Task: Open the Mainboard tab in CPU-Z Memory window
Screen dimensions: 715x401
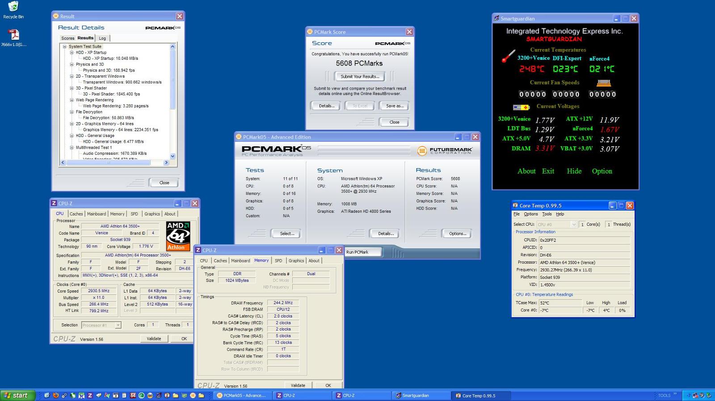Action: 240,260
